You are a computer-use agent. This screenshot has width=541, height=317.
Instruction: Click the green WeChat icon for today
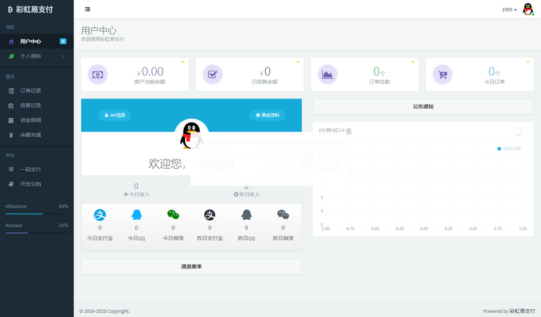click(173, 214)
